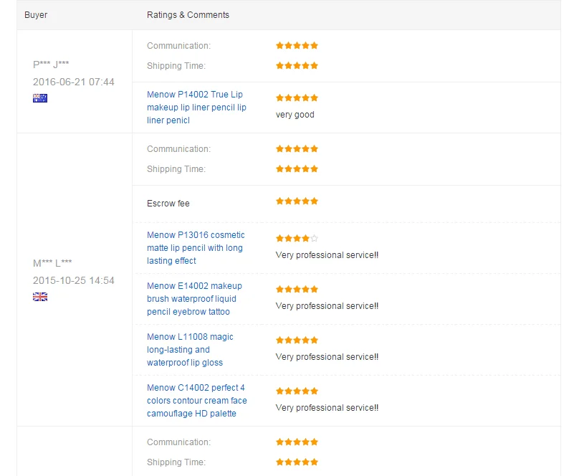Click buyer name M*** L***
Viewport: 564px width, 476px height.
pyautogui.click(x=52, y=263)
